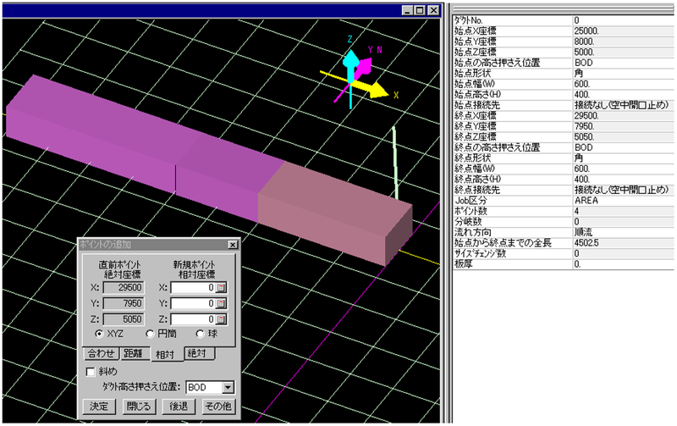Close the ポイントの追加 dialog
Image resolution: width=677 pixels, height=426 pixels.
tap(232, 245)
